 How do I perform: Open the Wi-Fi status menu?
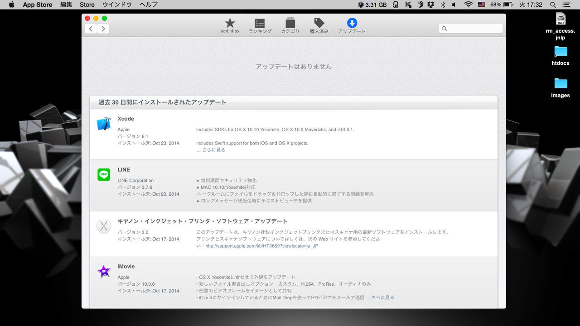point(468,5)
